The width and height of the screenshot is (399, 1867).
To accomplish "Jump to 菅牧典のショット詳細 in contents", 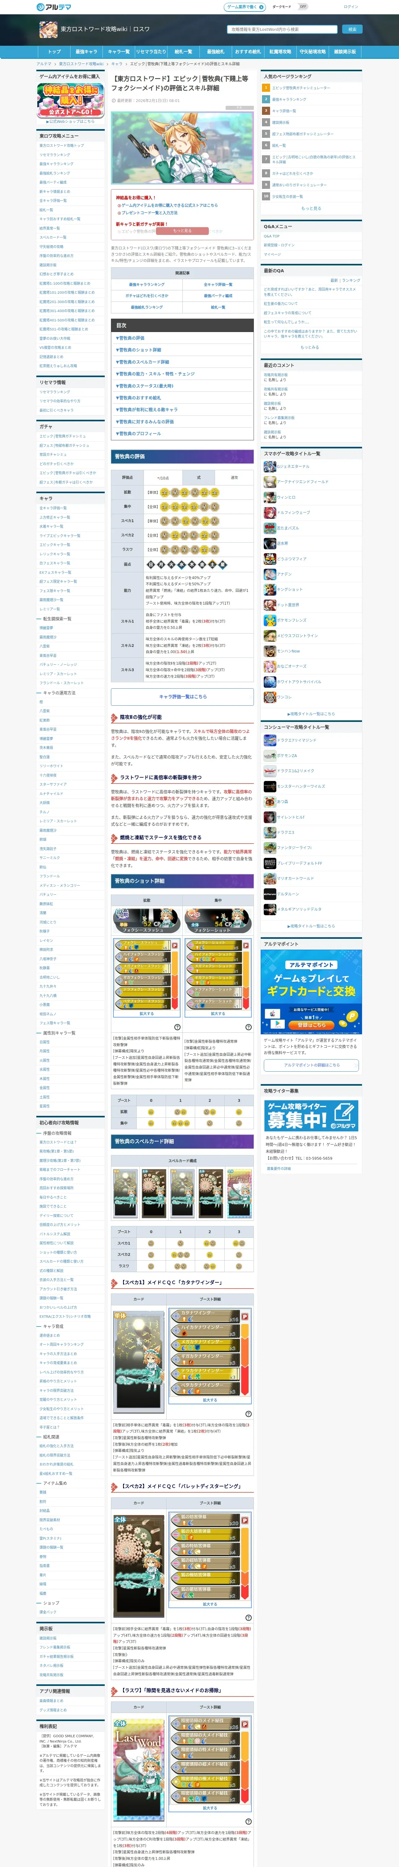I will coord(138,350).
